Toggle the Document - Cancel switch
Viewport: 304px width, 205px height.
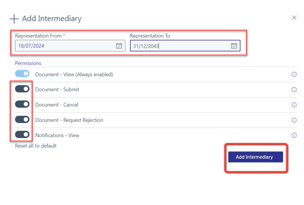click(22, 104)
